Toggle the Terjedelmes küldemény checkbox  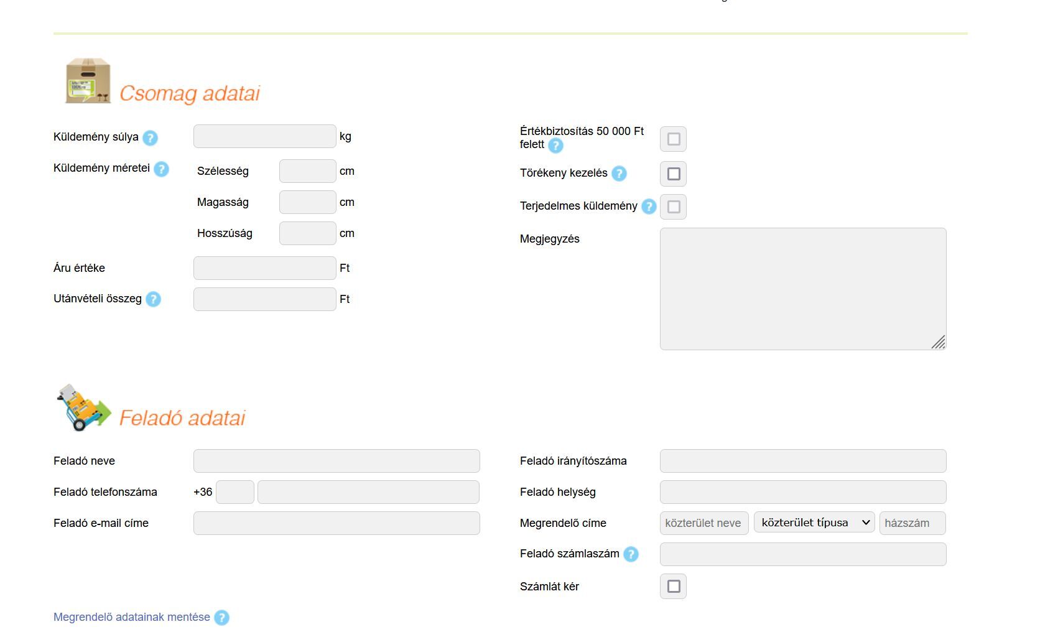tap(673, 207)
